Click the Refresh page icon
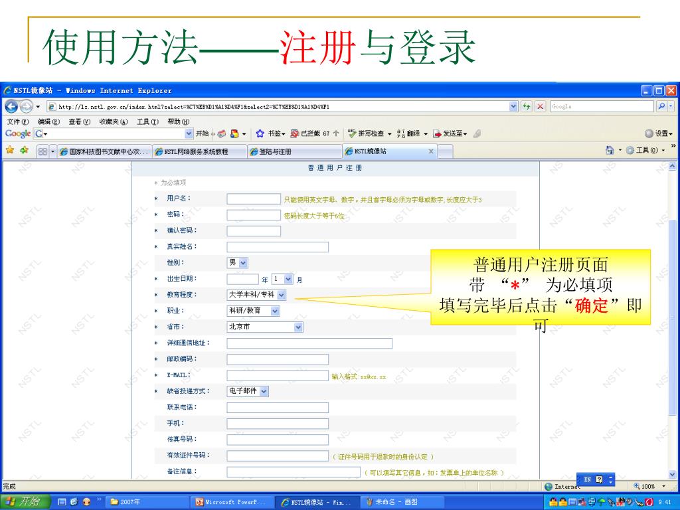The height and width of the screenshot is (510, 680). (527, 106)
